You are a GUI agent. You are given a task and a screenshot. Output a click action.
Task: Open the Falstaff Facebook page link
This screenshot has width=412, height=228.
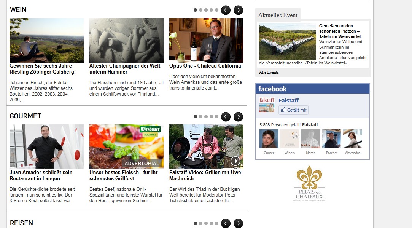288,101
